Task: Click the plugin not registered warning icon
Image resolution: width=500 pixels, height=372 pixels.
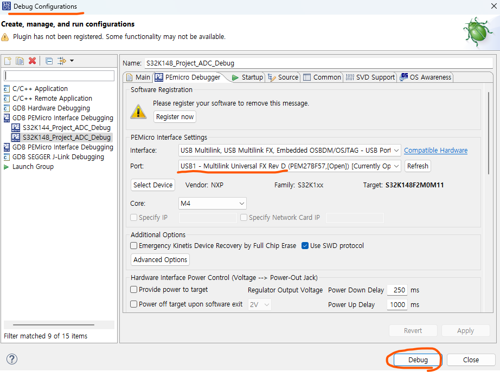Action: click(x=5, y=37)
